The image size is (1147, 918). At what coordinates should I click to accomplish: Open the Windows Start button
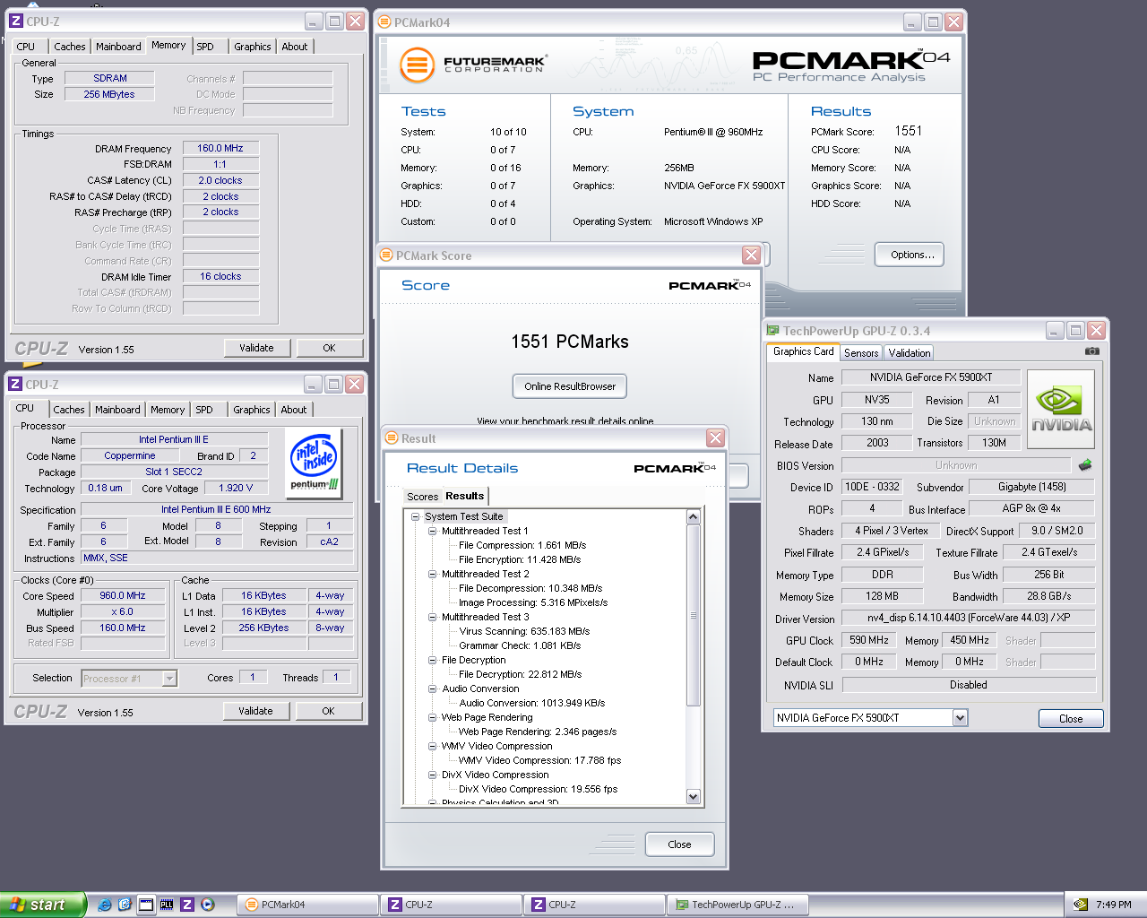point(43,905)
